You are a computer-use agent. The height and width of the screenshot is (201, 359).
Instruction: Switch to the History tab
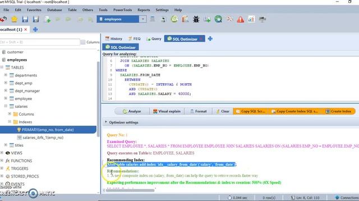(114, 39)
